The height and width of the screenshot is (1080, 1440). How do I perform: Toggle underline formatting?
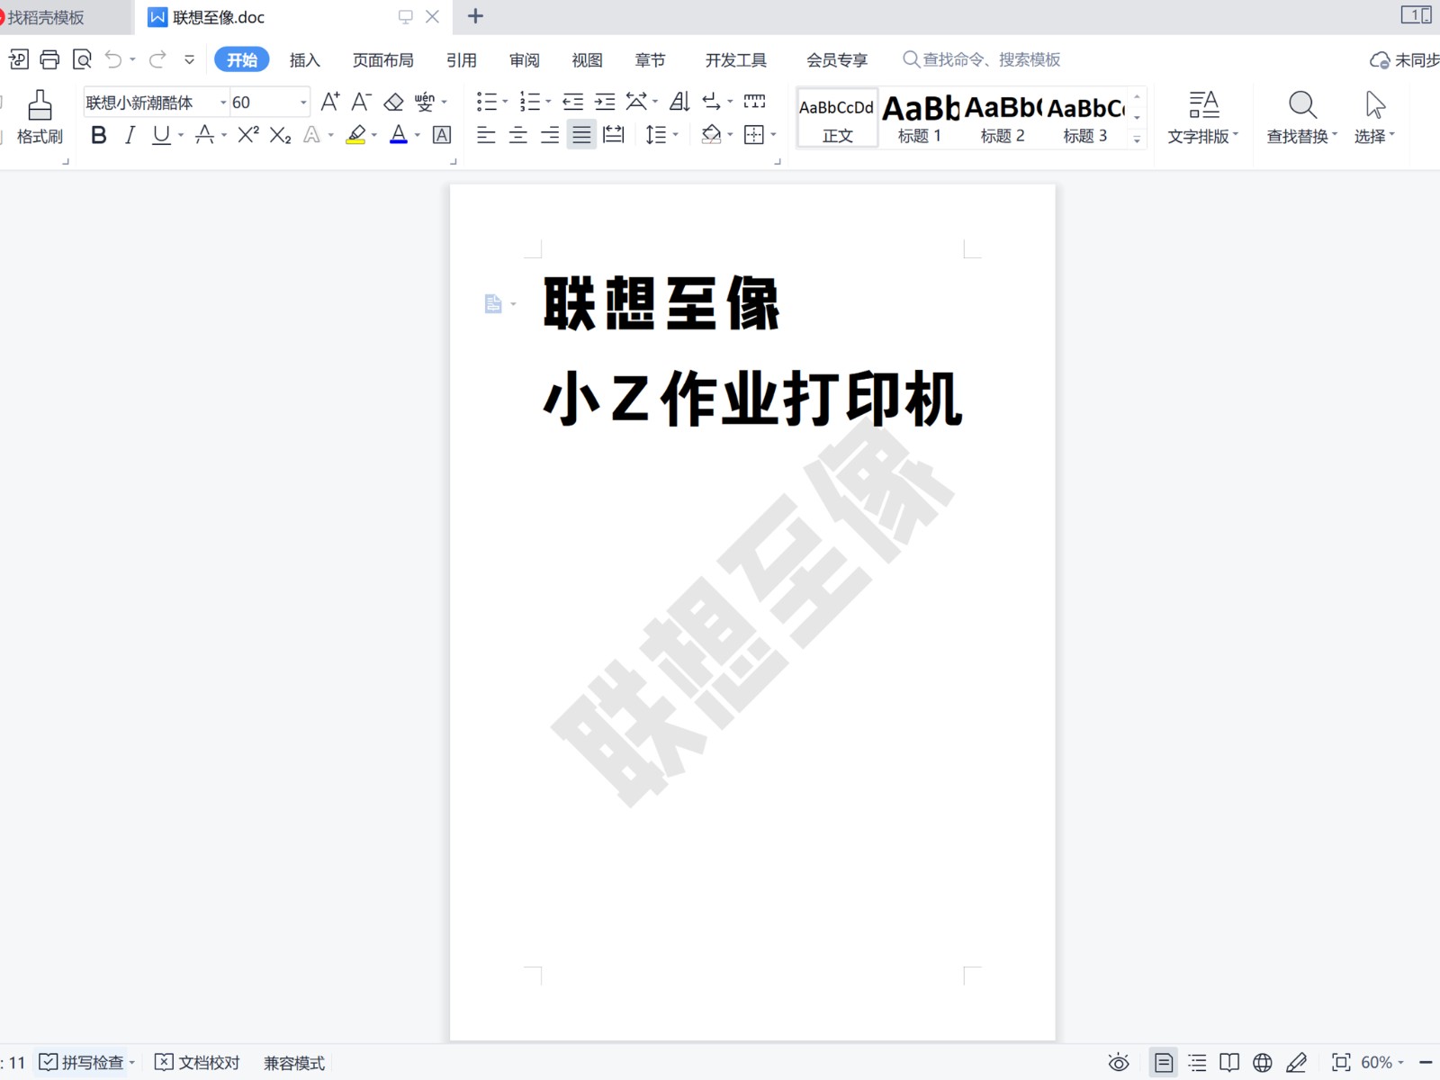click(161, 135)
